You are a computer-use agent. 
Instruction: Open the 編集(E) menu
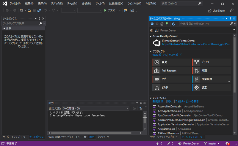(29, 4)
